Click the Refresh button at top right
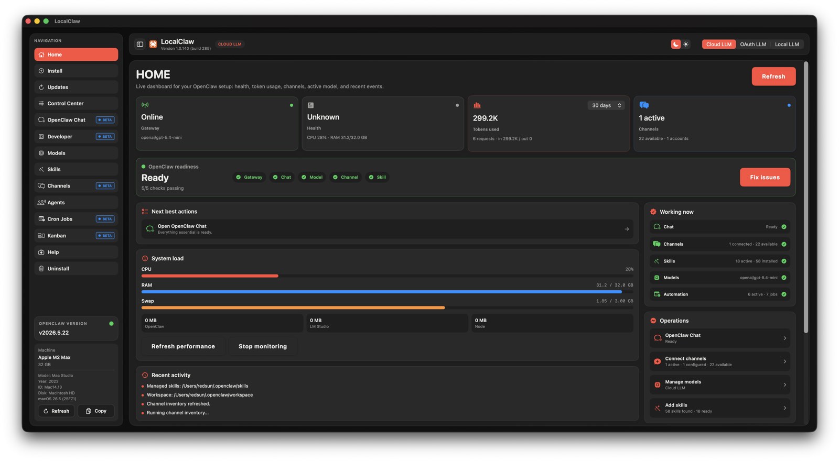839x461 pixels. coord(773,76)
